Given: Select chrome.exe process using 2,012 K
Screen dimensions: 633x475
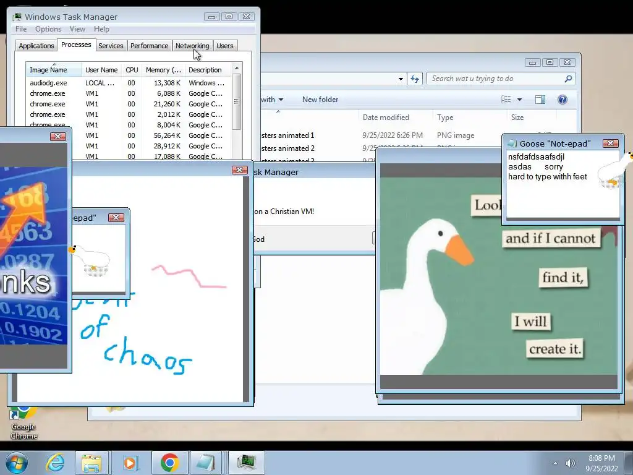Looking at the screenshot, I should tap(129, 114).
